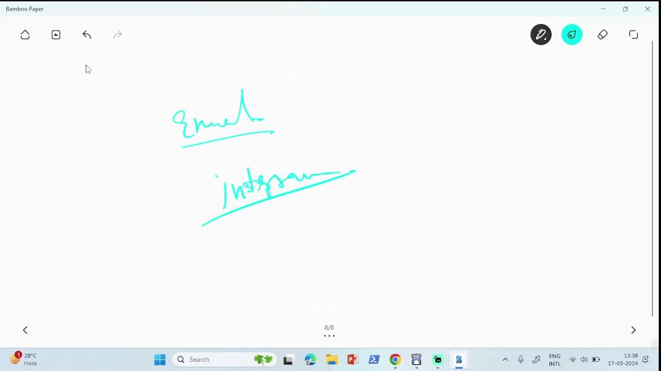Open the pen menu in the tray
The height and width of the screenshot is (371, 661).
pyautogui.click(x=536, y=360)
